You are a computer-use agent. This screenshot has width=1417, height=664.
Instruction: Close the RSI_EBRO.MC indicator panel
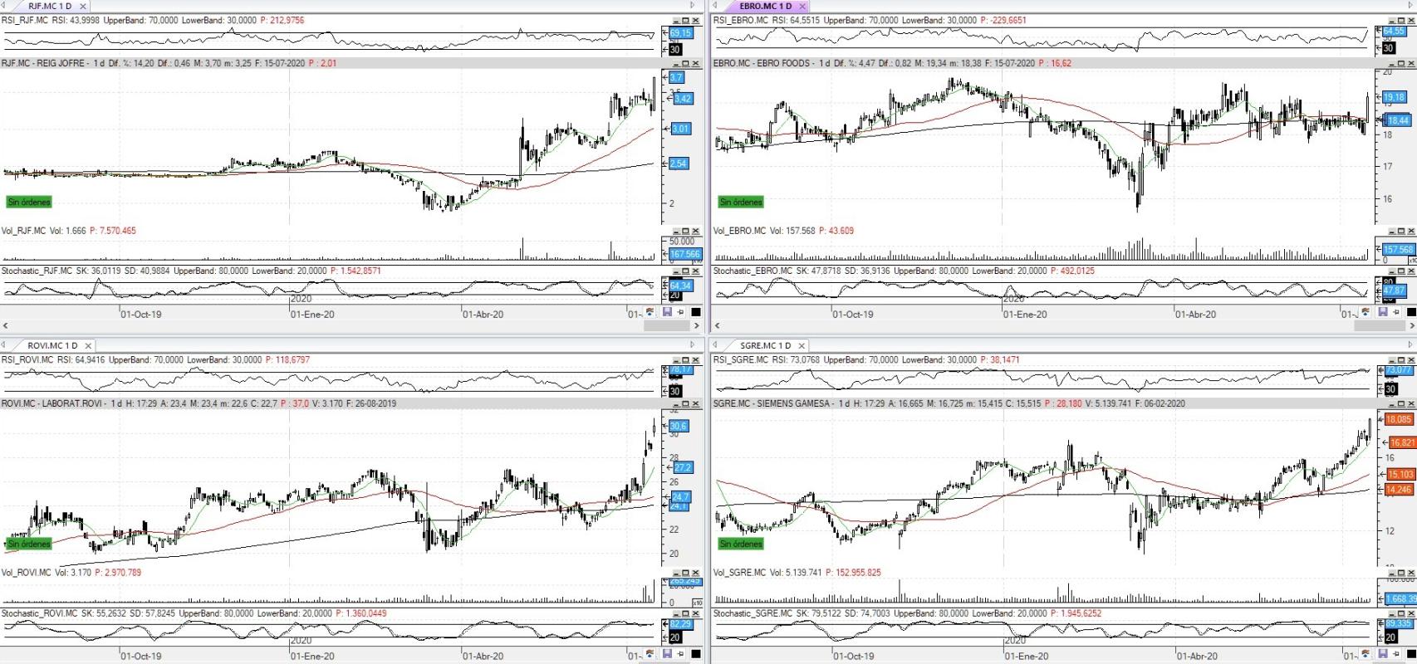[x=1410, y=21]
